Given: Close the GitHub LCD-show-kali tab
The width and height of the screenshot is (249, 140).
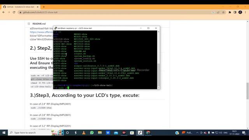Looking at the screenshot, I should click(38, 7).
